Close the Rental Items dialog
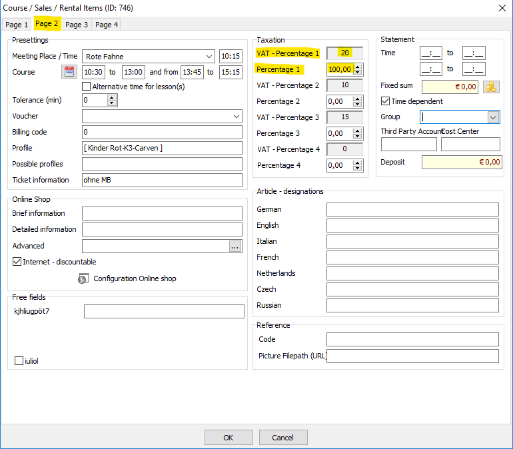 (502, 8)
